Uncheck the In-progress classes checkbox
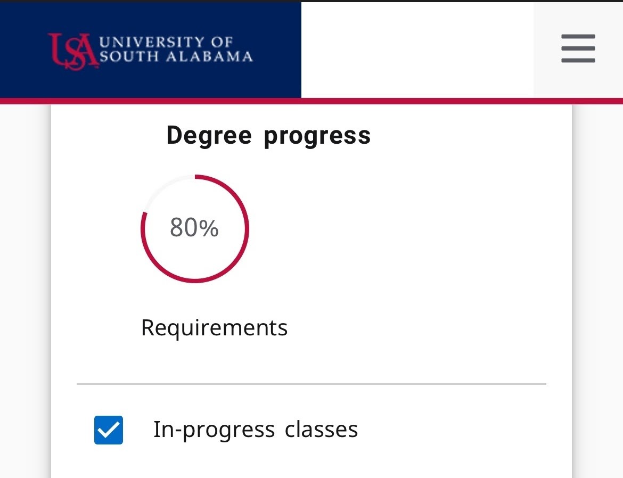This screenshot has height=478, width=623. pos(109,430)
